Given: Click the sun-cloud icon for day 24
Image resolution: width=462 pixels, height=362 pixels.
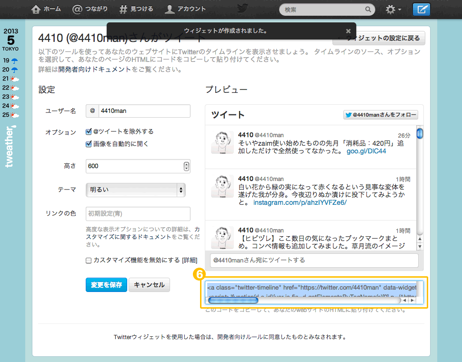Looking at the screenshot, I should click(14, 106).
